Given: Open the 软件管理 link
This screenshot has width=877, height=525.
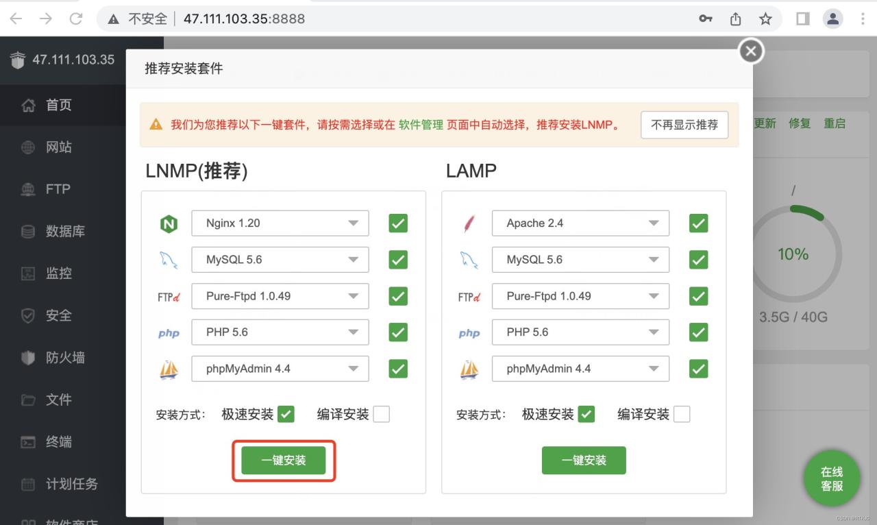Looking at the screenshot, I should coord(421,125).
